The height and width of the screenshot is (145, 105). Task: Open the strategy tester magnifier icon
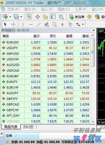click(61, 17)
